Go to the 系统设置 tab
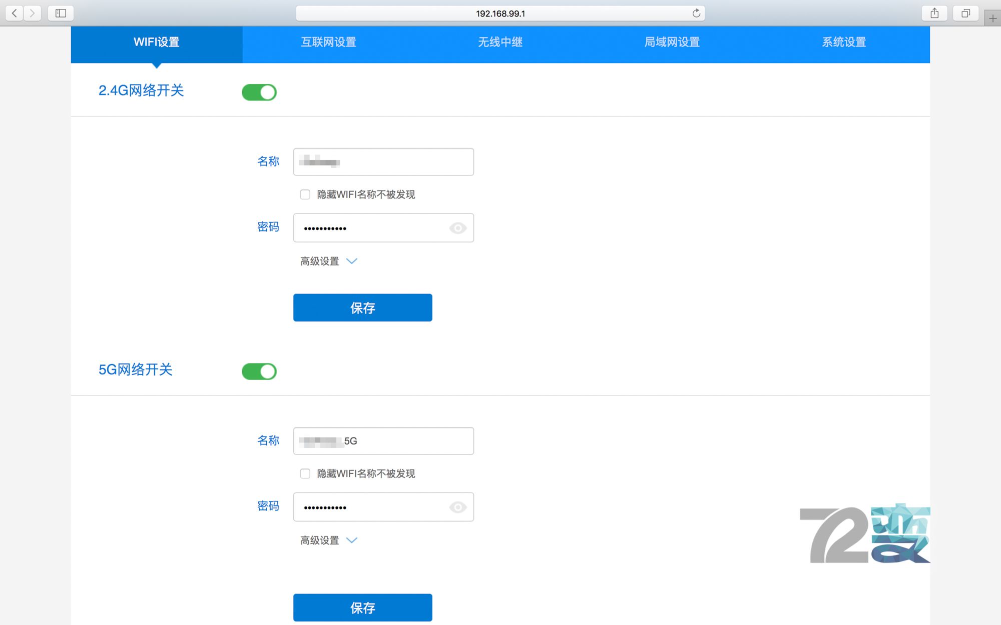Image resolution: width=1001 pixels, height=625 pixels. click(x=844, y=42)
